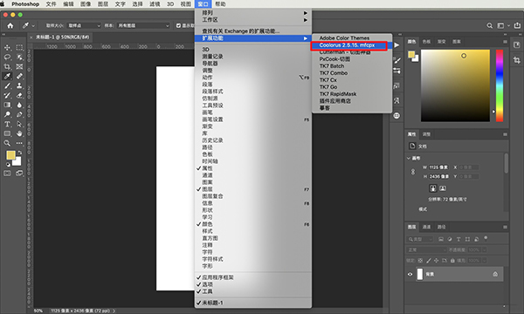Viewport: 524px width, 314px height.
Task: Select the Spot Healing Brush tool
Action: (19, 76)
